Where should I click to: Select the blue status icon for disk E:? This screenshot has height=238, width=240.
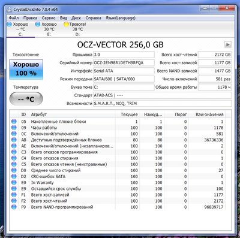point(38,25)
